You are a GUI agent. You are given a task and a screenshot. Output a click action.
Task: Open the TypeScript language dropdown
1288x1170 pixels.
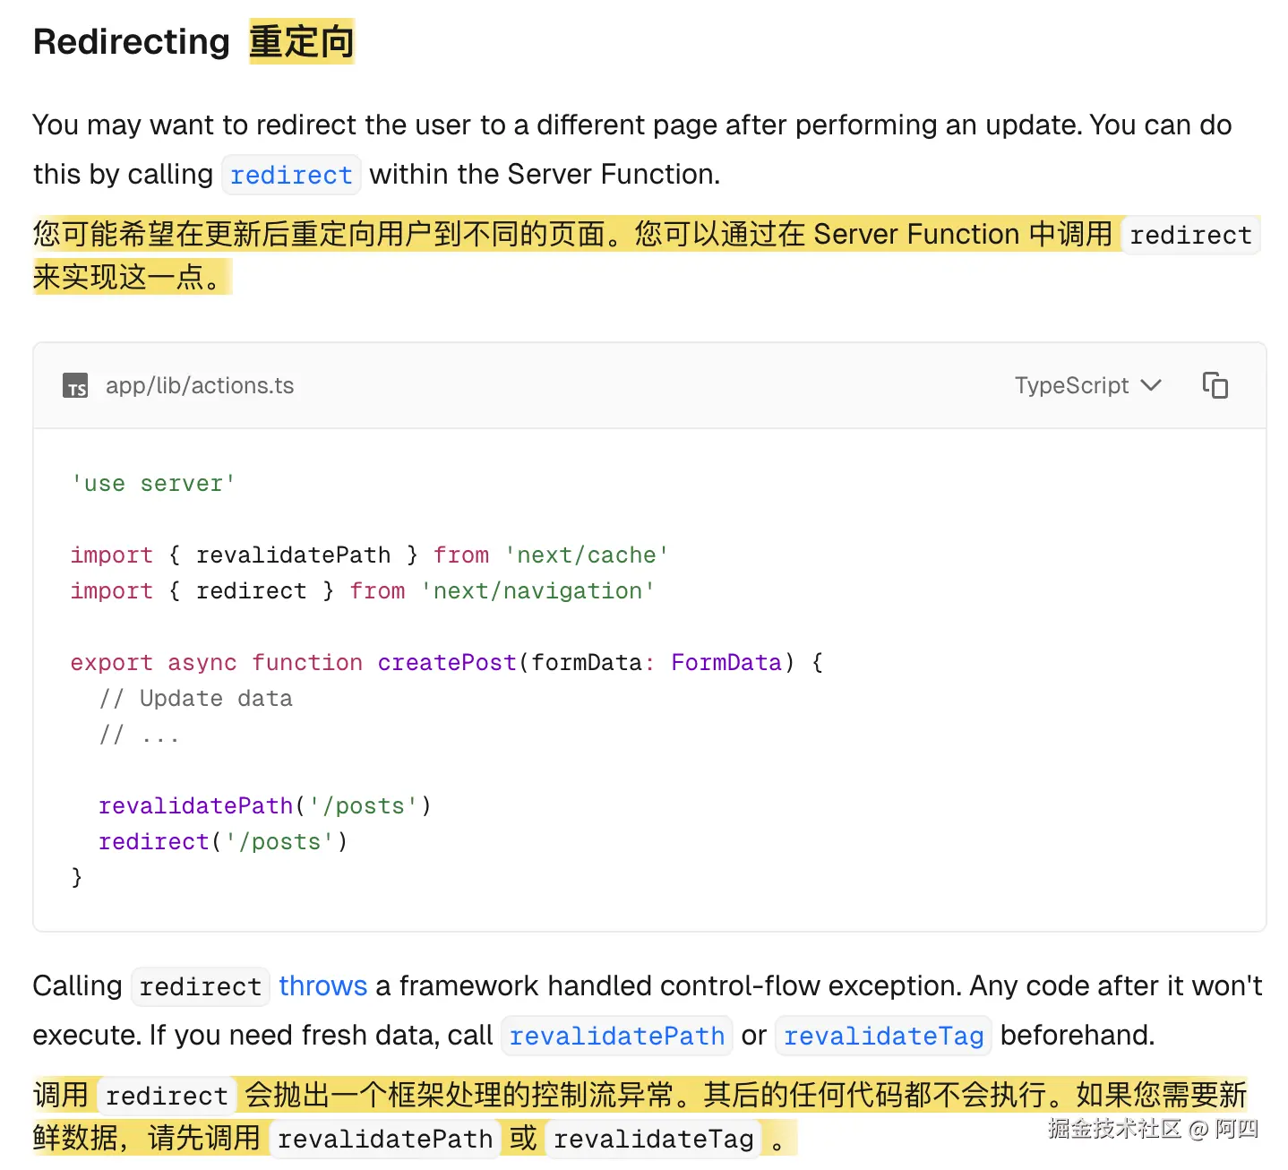point(1087,385)
